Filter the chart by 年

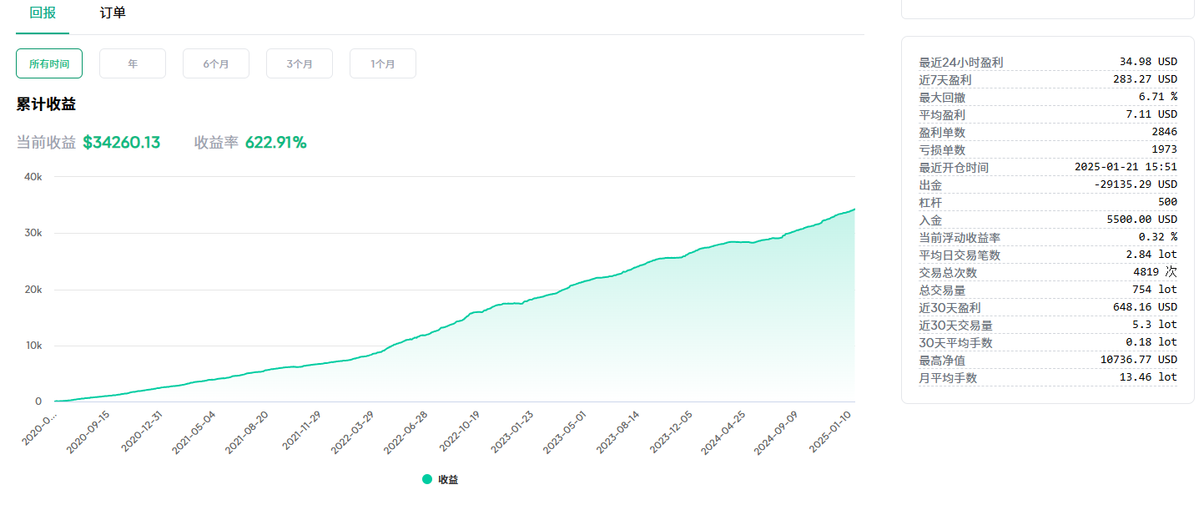pos(133,63)
